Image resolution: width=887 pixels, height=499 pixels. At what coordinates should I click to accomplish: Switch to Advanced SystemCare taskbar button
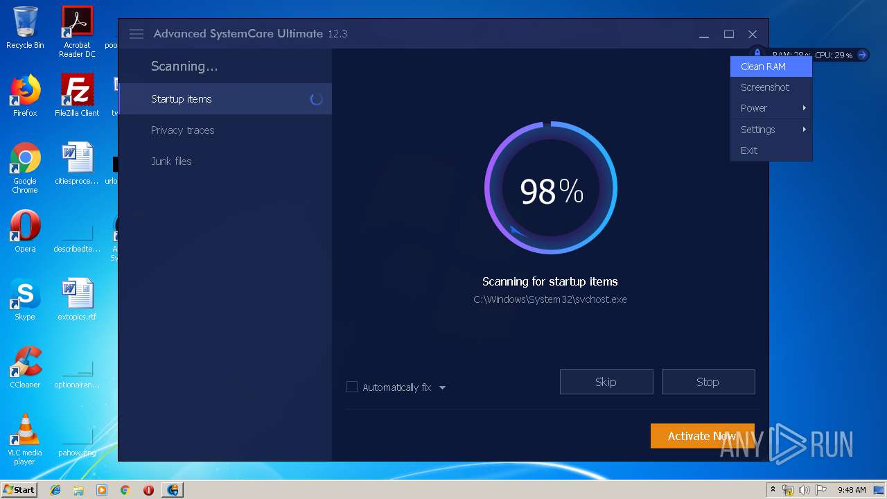point(173,490)
